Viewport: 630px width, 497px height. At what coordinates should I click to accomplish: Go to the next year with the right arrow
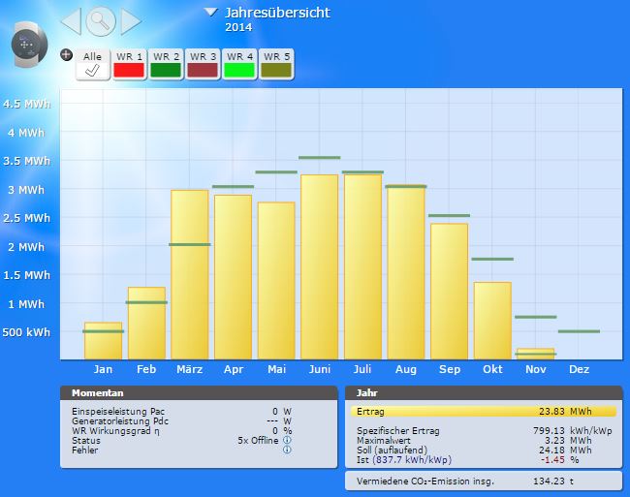(x=130, y=20)
